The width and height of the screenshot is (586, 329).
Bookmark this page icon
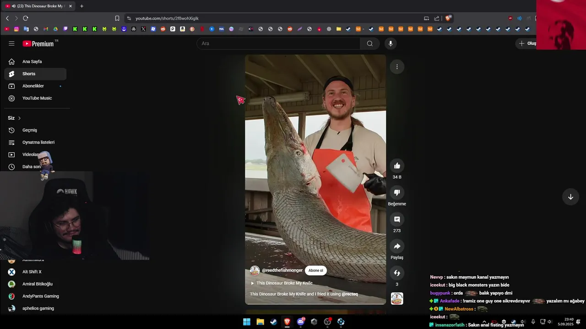click(117, 18)
